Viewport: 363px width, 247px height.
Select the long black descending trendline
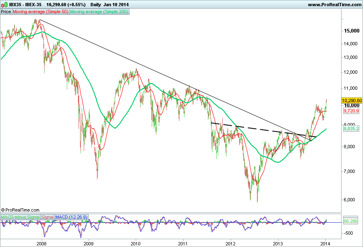(176, 80)
